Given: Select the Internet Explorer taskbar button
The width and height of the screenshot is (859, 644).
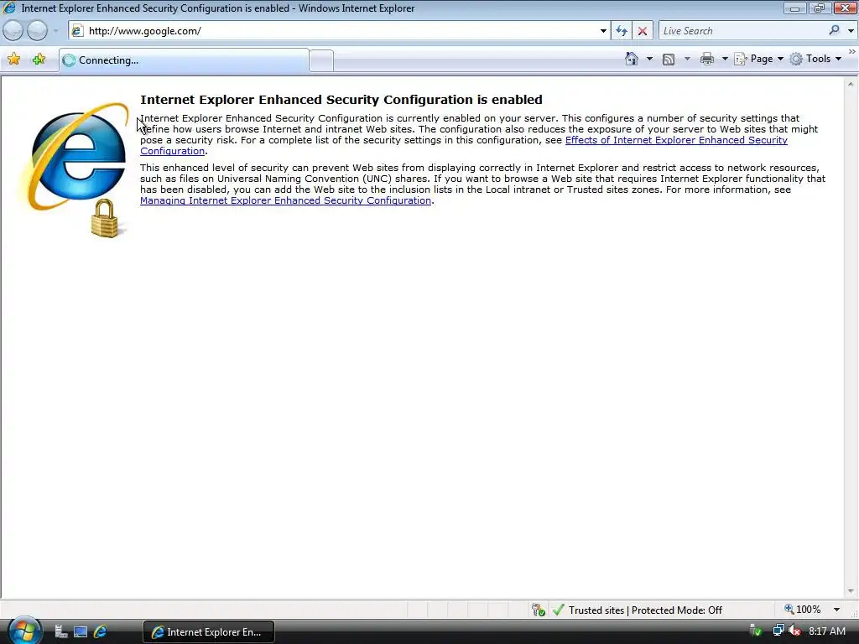Looking at the screenshot, I should tap(209, 632).
